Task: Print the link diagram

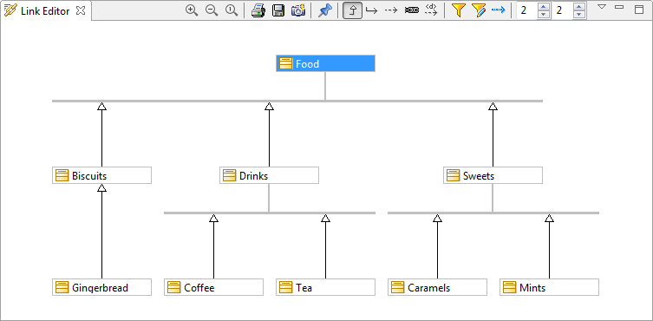Action: click(x=258, y=10)
